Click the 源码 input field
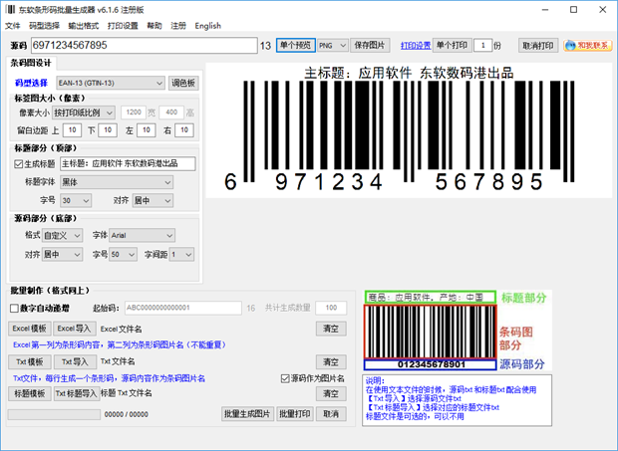Screen dimensions: 618x451 pos(145,45)
